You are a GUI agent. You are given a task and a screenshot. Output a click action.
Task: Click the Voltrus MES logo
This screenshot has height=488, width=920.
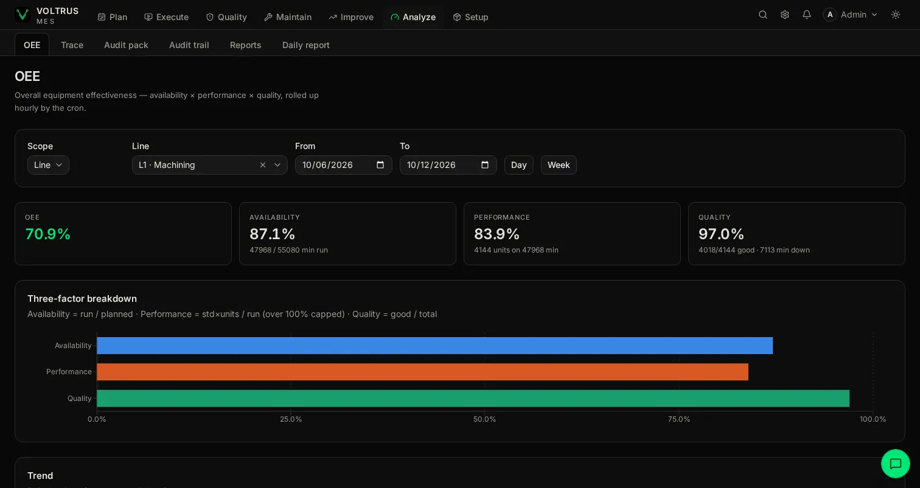click(x=47, y=15)
